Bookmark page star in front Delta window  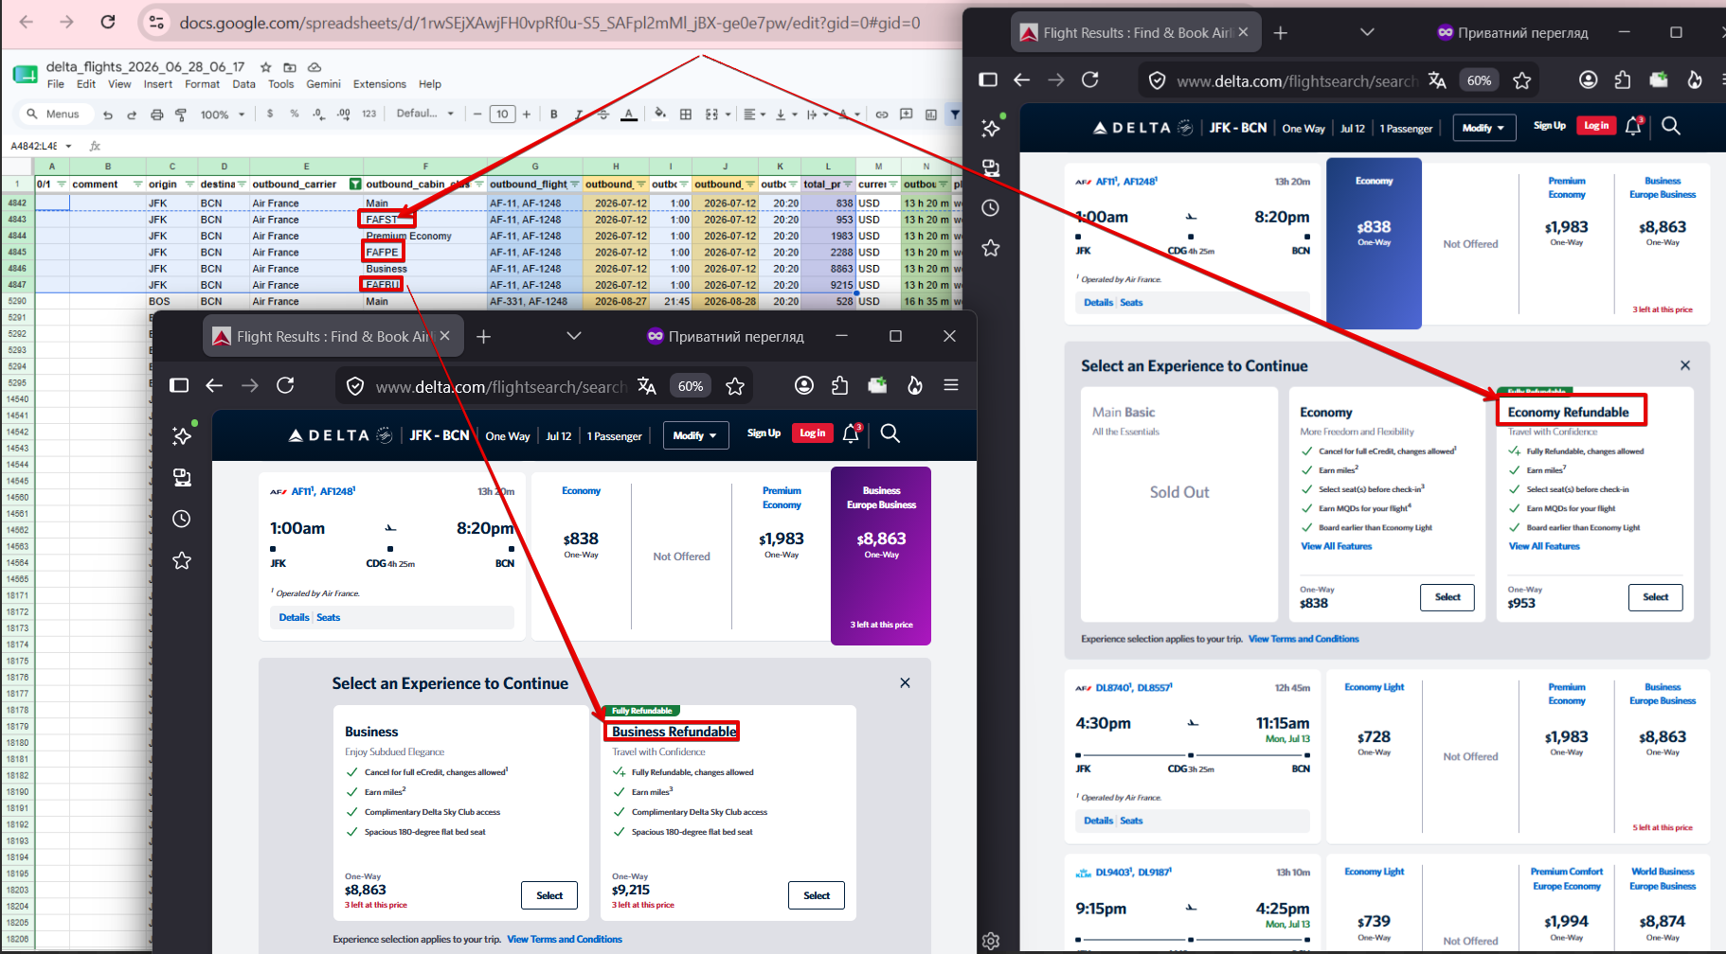tap(735, 385)
